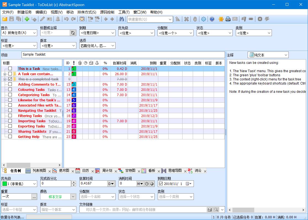Screen dimensions: 308x220
Task: Check the box next to Colouring Tasks
Action: point(10,89)
